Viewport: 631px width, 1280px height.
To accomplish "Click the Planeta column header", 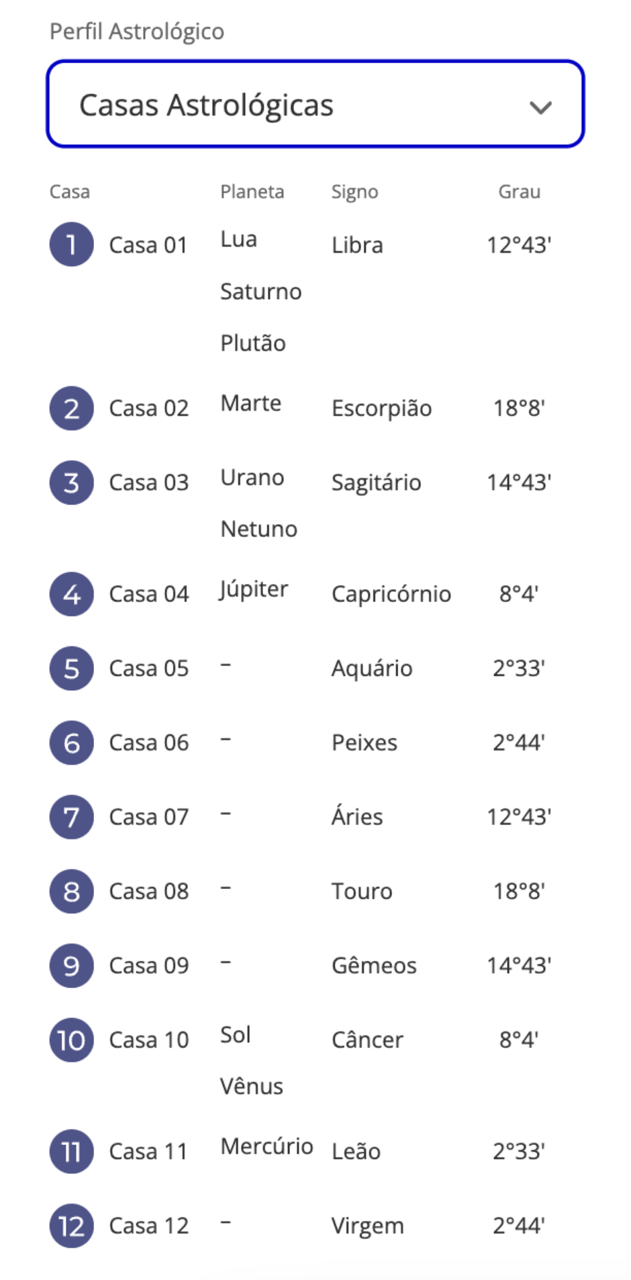I will 252,192.
